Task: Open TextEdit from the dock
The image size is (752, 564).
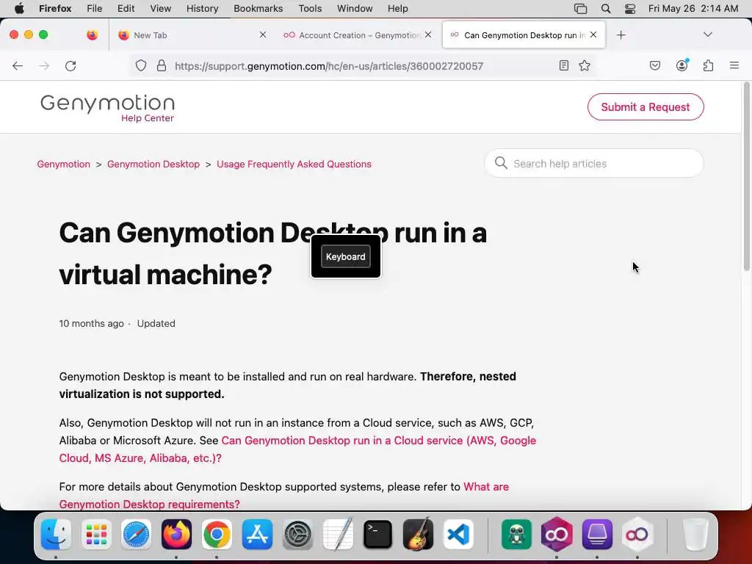Action: pyautogui.click(x=338, y=535)
